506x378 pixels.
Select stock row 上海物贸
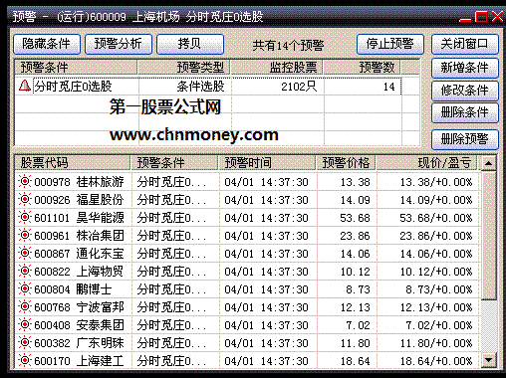(x=248, y=272)
